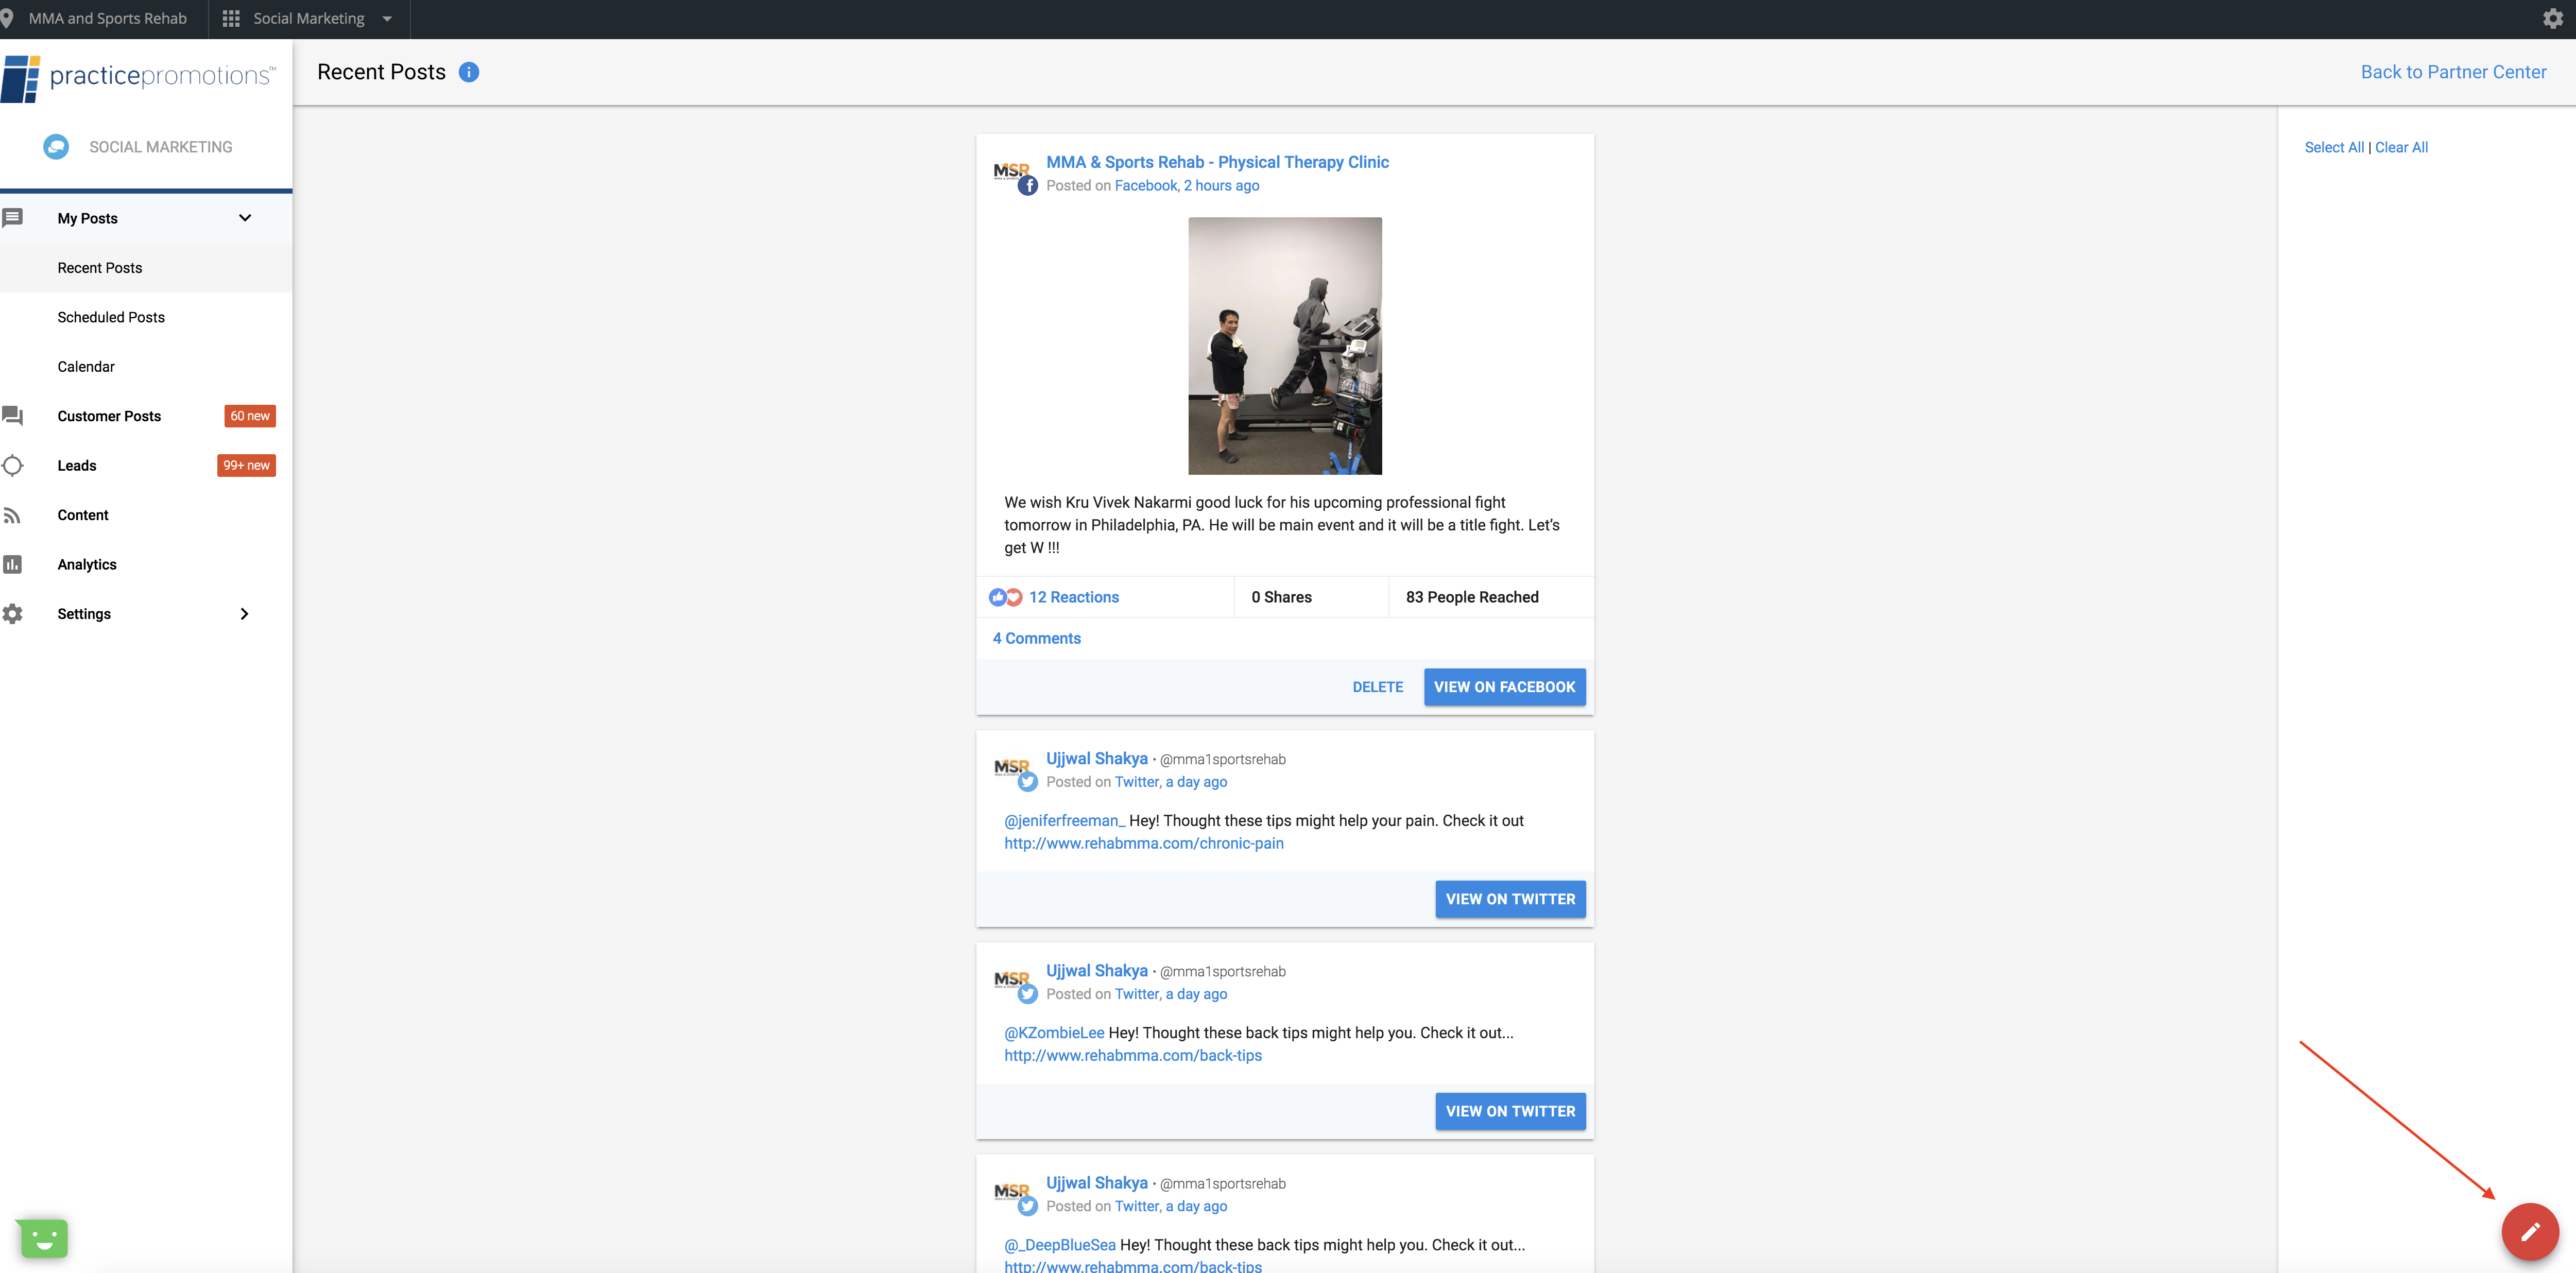Collapse the My Posts chevron
Viewport: 2576px width, 1273px height.
pyautogui.click(x=245, y=218)
